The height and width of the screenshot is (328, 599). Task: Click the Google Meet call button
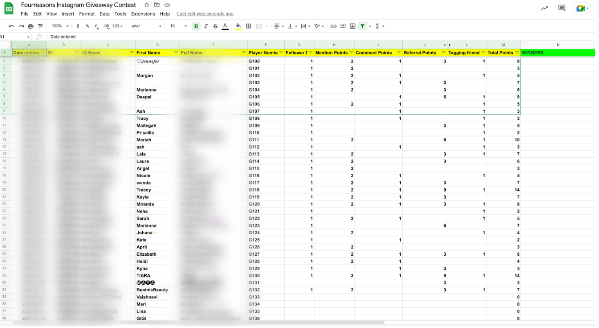(582, 8)
